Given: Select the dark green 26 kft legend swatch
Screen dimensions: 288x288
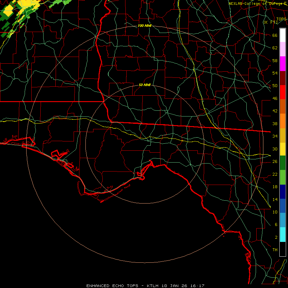Looking at the screenshot, I should [283, 163].
